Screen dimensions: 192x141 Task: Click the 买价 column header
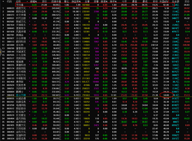pyautogui.click(x=187, y=1)
